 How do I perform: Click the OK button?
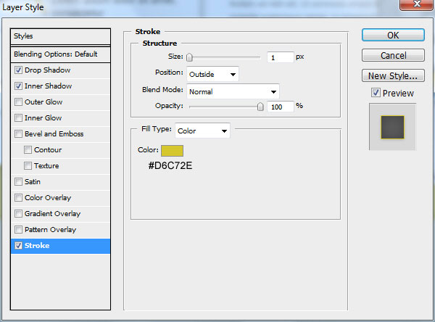coord(392,36)
